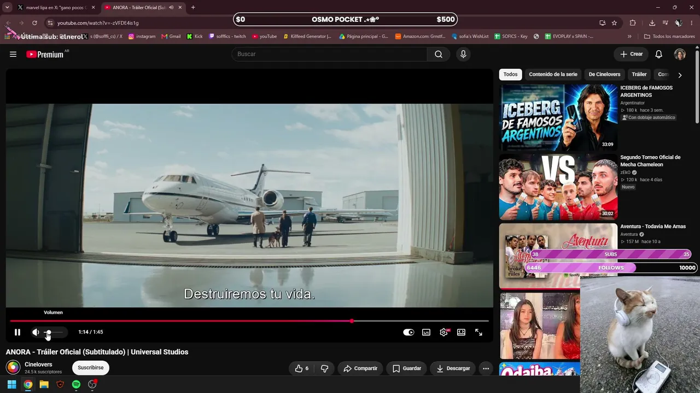Select the De Cinelovers filter chip

[604, 74]
